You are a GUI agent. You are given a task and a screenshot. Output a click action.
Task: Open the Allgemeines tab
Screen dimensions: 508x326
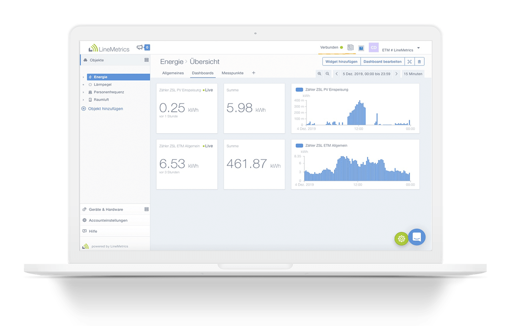point(173,73)
